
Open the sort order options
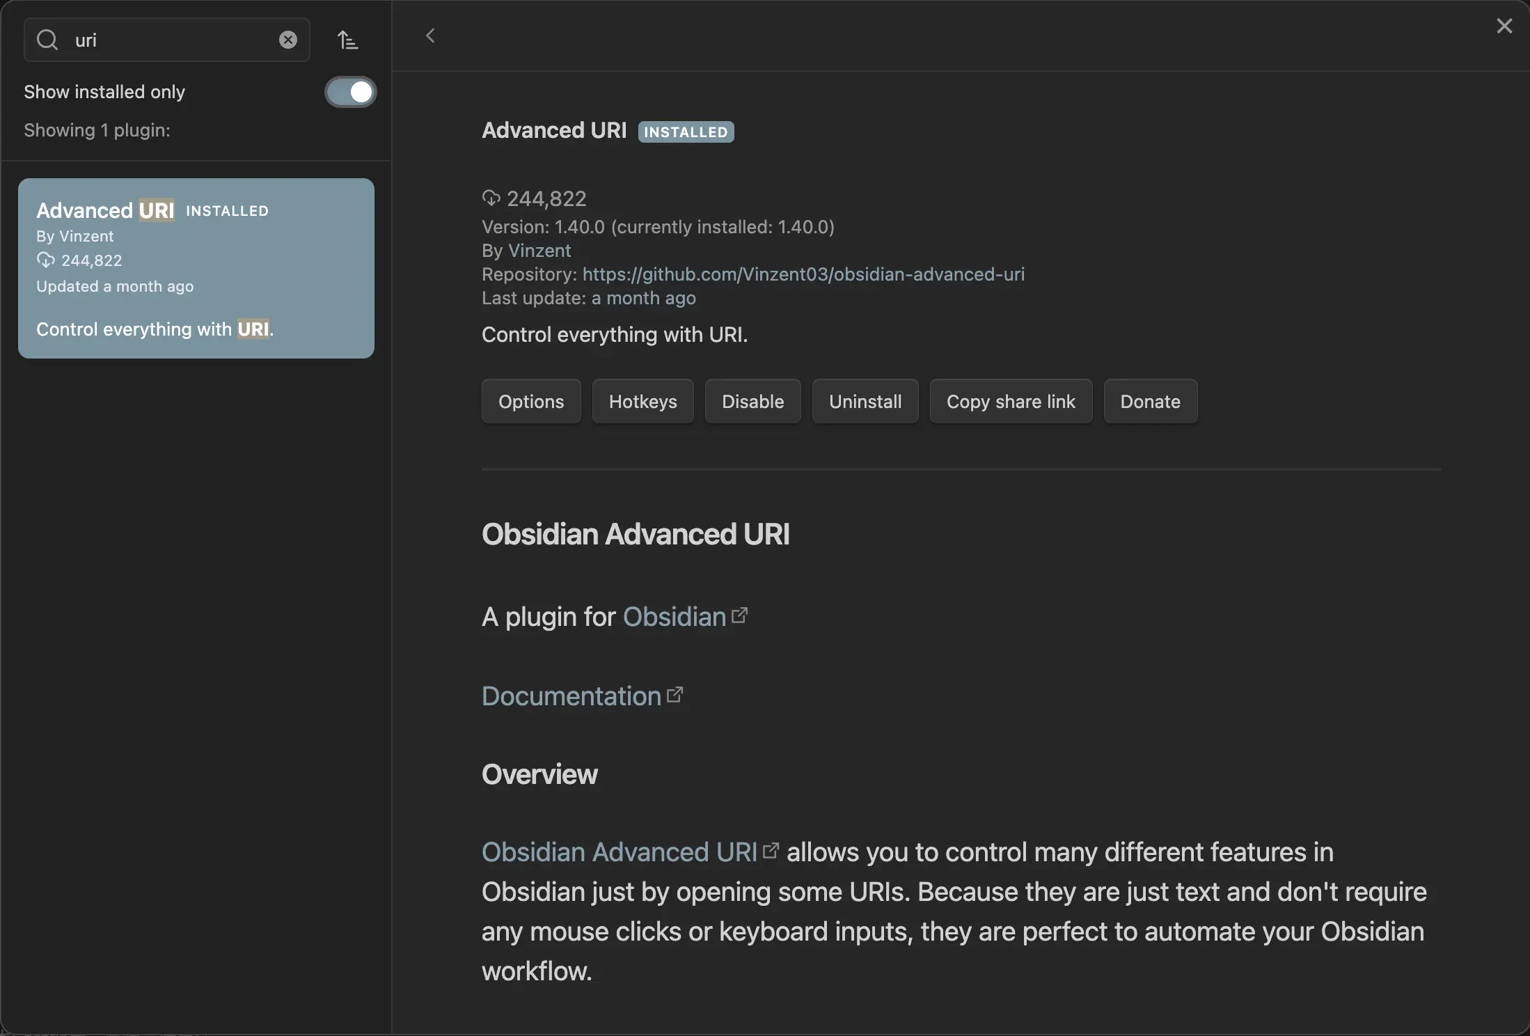(347, 40)
